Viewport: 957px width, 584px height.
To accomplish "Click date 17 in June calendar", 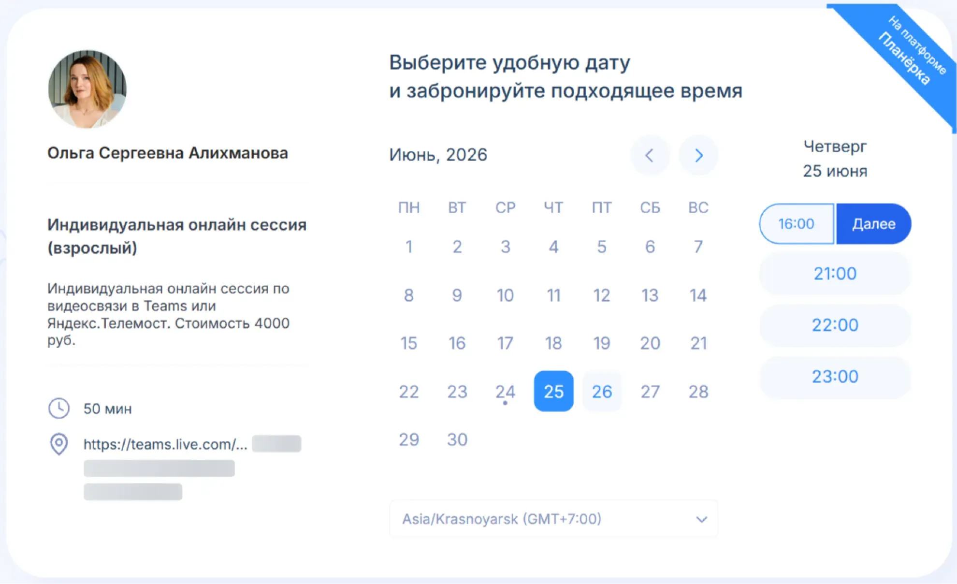I will click(x=506, y=343).
